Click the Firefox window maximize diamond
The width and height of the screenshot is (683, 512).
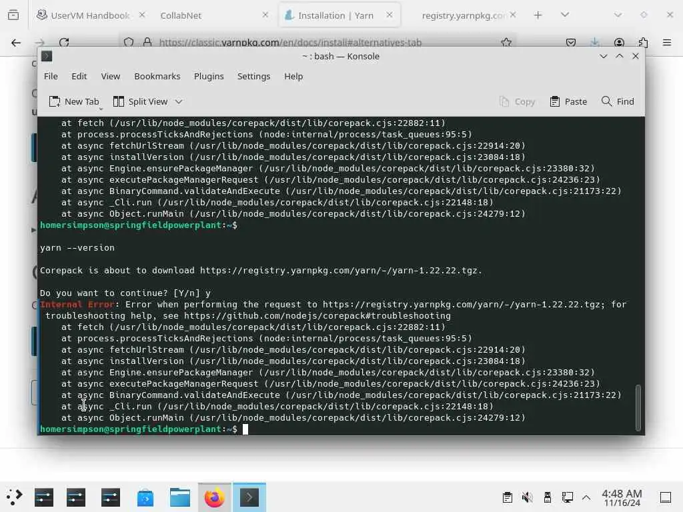click(x=644, y=15)
